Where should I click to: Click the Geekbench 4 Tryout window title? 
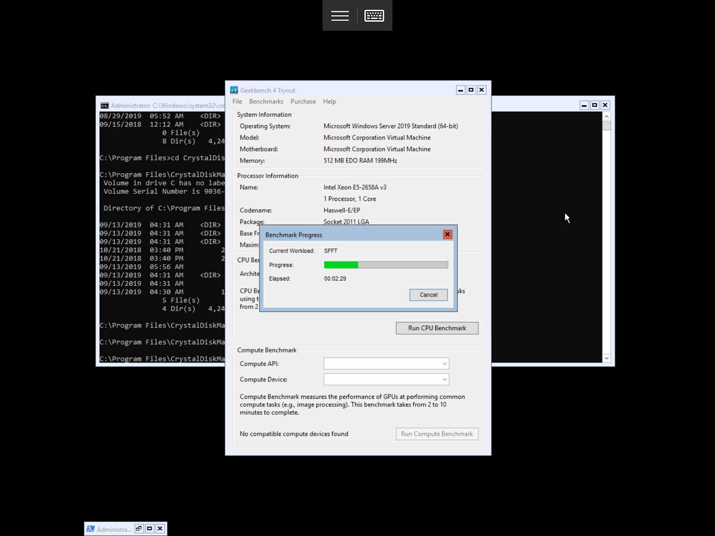[268, 91]
